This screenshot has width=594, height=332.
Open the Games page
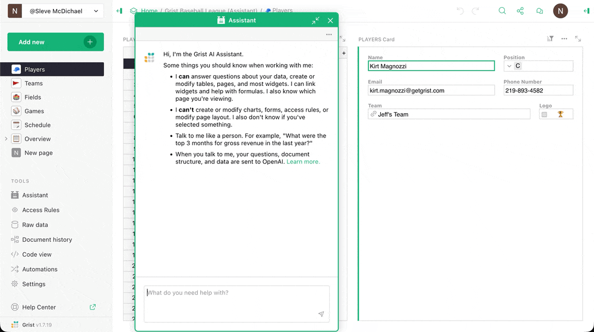point(52,111)
